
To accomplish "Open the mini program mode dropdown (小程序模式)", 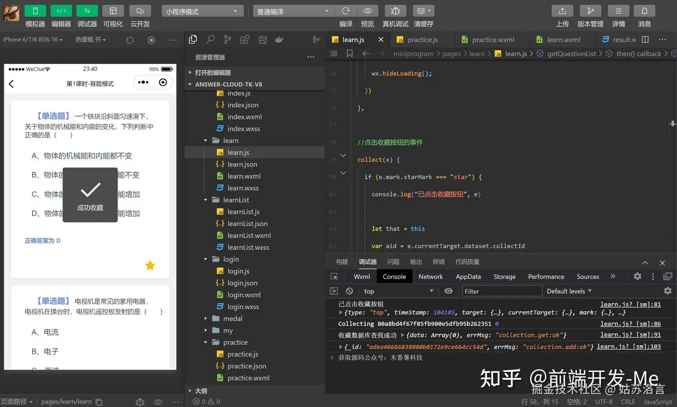I will coord(203,11).
